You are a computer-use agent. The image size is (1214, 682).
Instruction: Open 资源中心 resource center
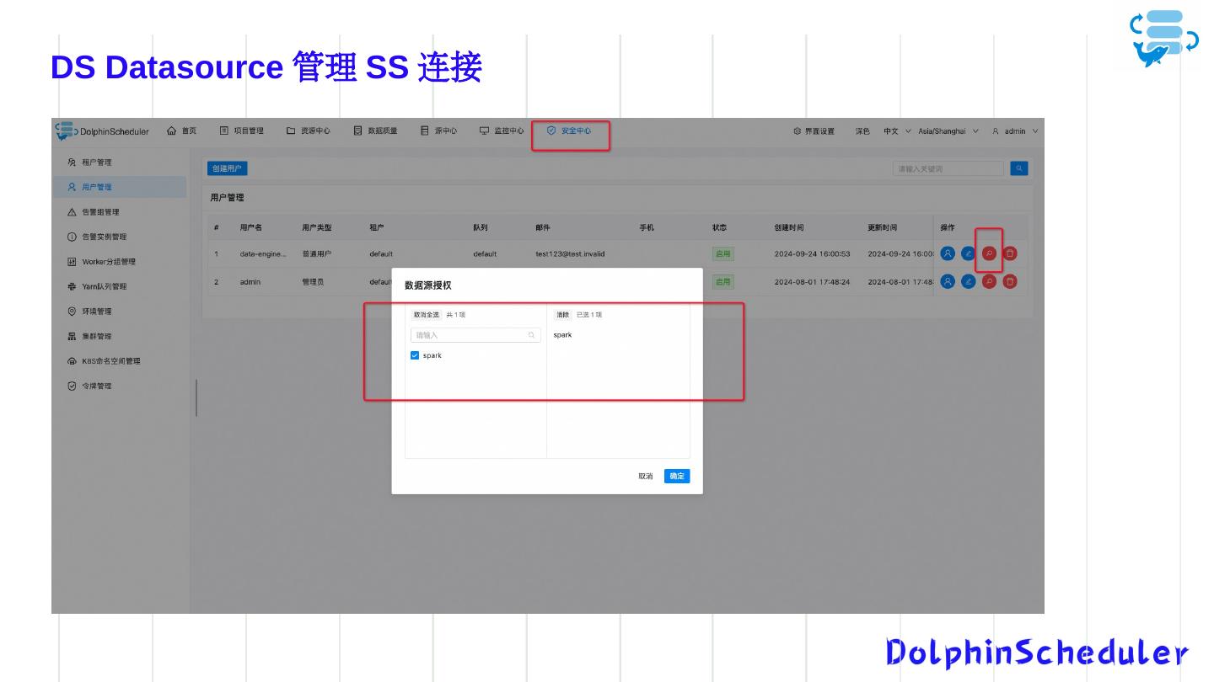[x=309, y=131]
